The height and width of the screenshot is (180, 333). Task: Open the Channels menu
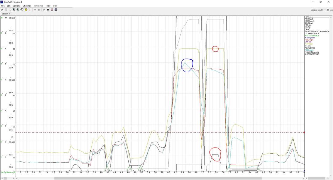click(x=27, y=6)
